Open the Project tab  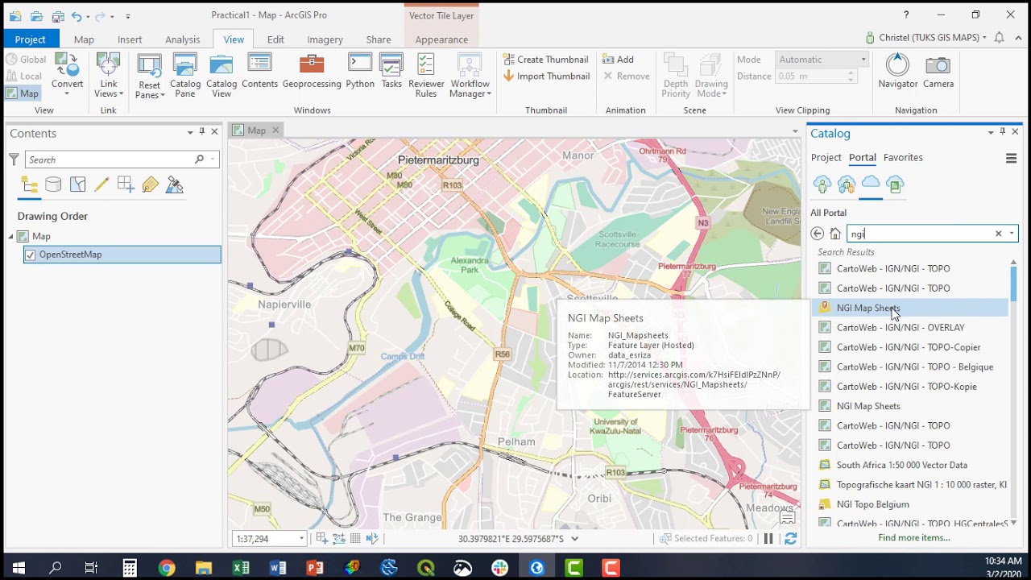pyautogui.click(x=31, y=39)
